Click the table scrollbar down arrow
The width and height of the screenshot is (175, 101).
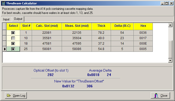coord(170,61)
